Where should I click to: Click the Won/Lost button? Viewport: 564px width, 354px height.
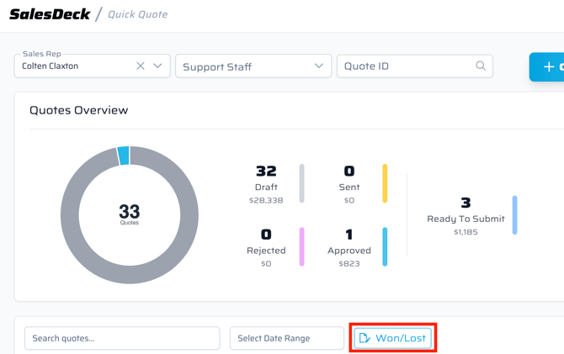393,338
